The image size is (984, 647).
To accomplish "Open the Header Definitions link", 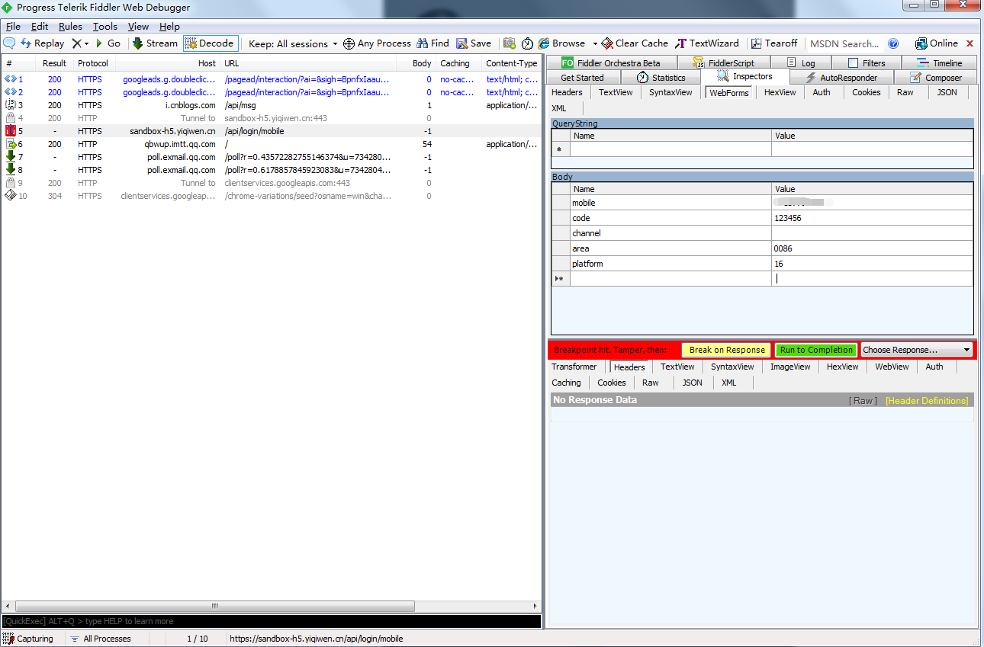I will tap(927, 401).
